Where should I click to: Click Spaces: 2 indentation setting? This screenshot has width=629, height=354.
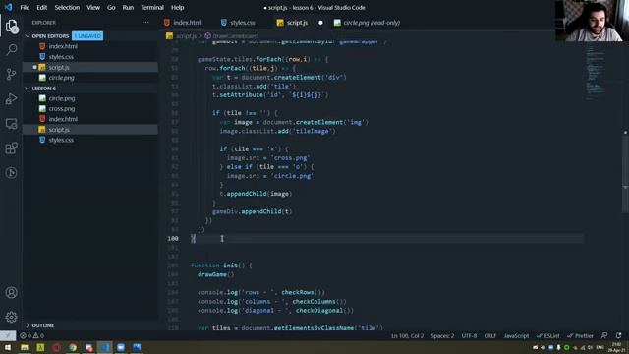tap(442, 335)
